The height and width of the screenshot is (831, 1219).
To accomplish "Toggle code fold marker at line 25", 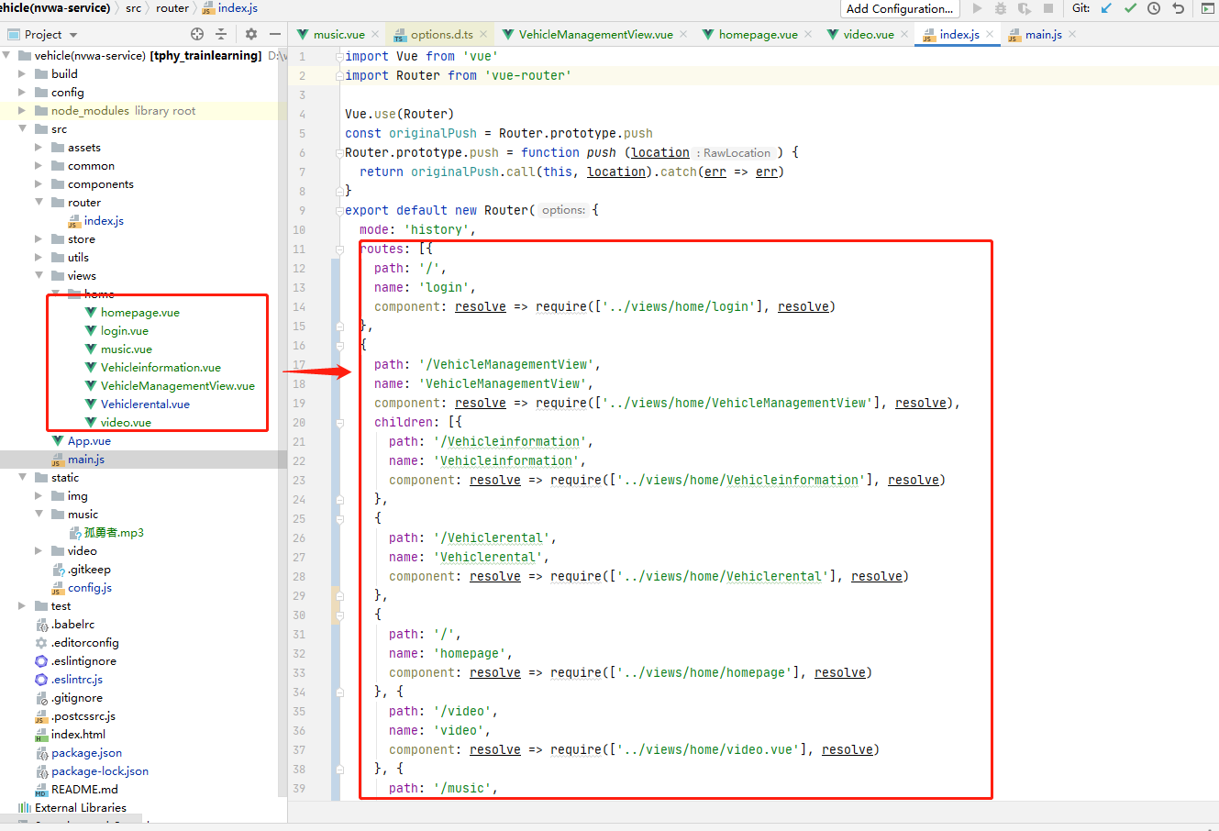I will tap(339, 519).
